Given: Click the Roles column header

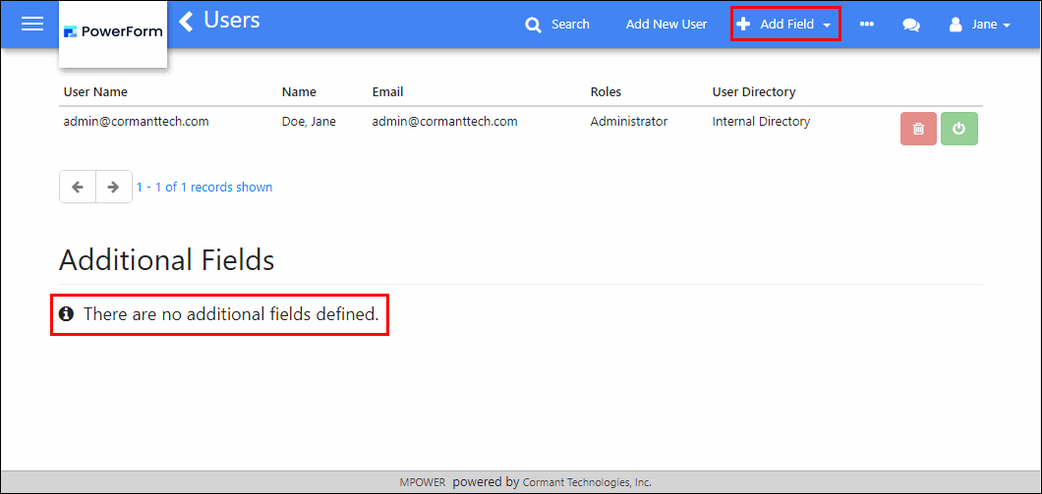Looking at the screenshot, I should (607, 91).
